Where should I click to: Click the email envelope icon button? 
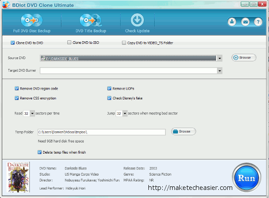click(245, 22)
